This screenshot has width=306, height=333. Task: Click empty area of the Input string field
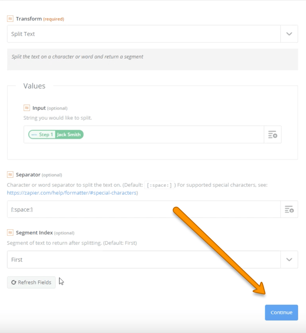click(173, 134)
